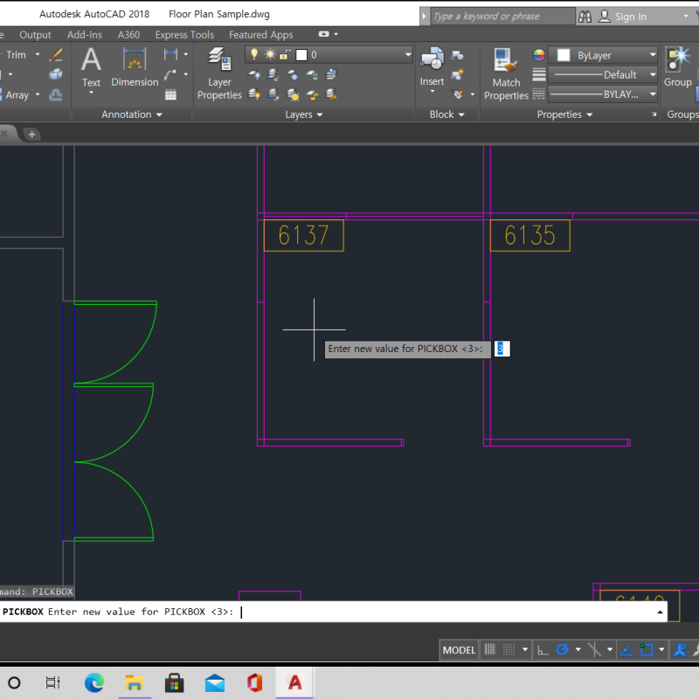
Task: Toggle object snap in the status bar
Action: 646,650
